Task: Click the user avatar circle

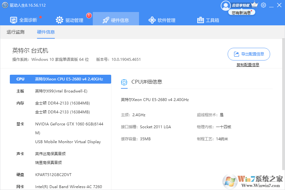Action: click(x=225, y=5)
